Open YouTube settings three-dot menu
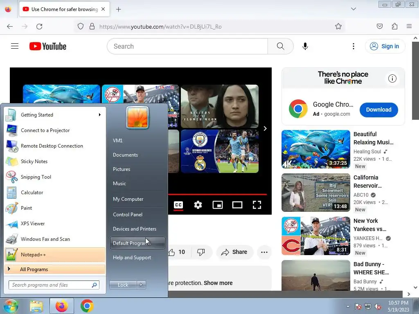 354,46
